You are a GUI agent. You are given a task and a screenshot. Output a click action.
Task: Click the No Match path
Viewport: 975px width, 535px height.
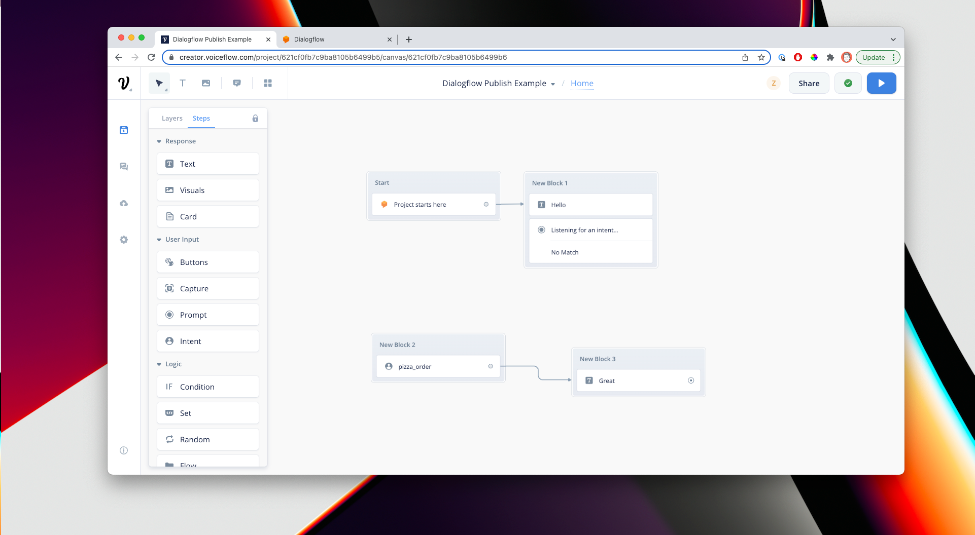[591, 252]
